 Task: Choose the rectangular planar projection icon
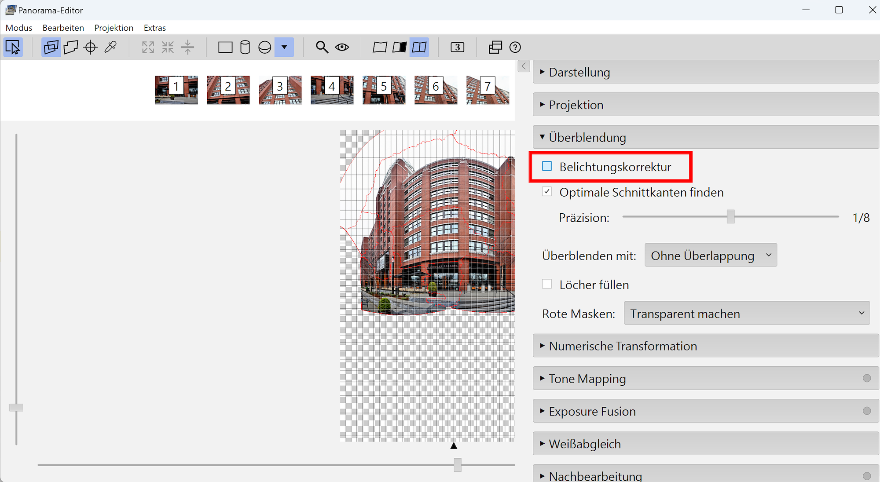click(x=225, y=47)
